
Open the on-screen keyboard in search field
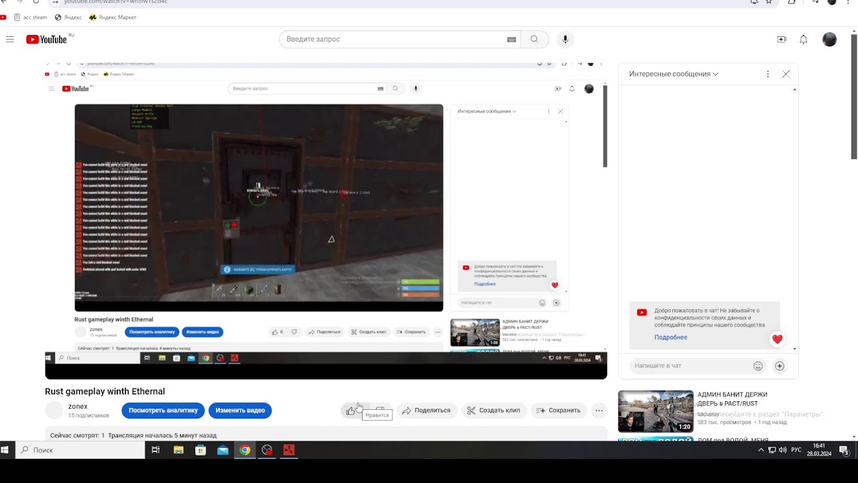coord(511,40)
